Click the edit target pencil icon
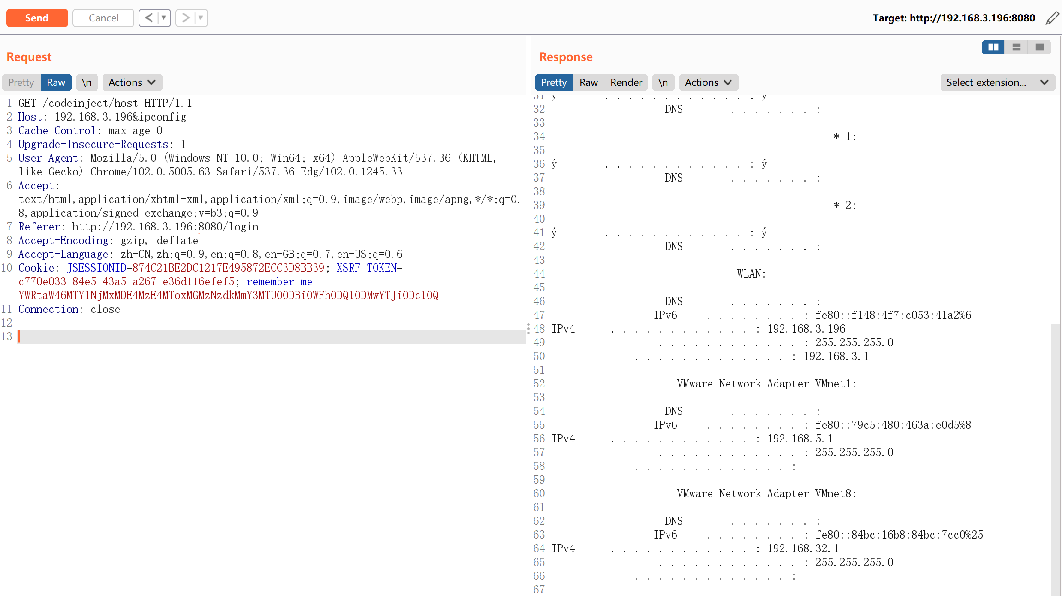The image size is (1062, 596). (1052, 18)
